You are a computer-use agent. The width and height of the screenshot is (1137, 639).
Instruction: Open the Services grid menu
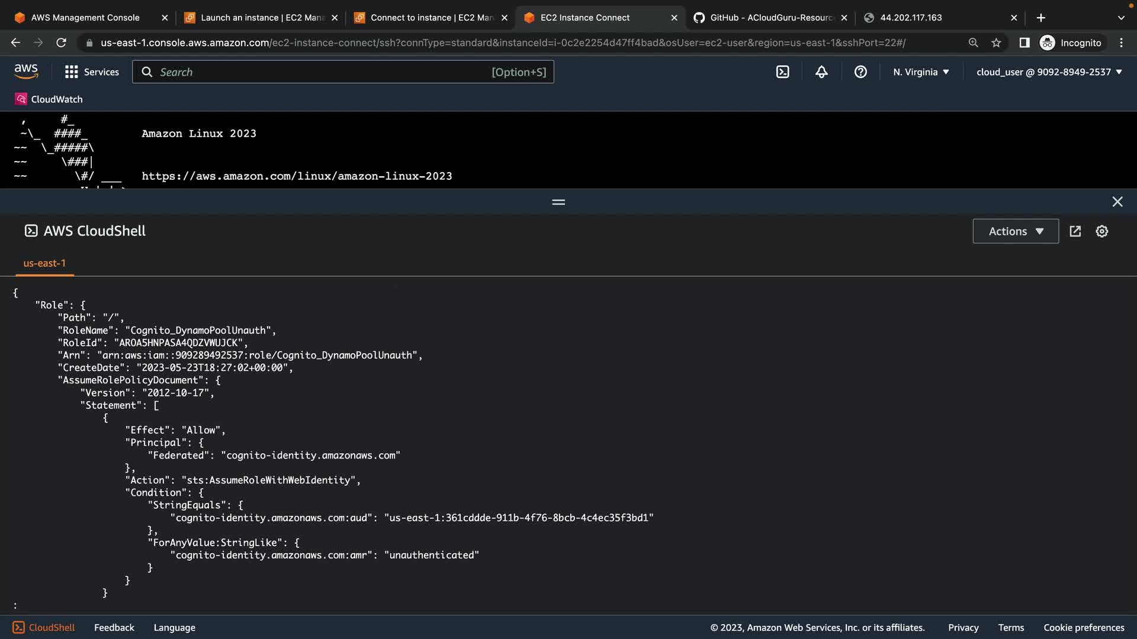(x=92, y=72)
